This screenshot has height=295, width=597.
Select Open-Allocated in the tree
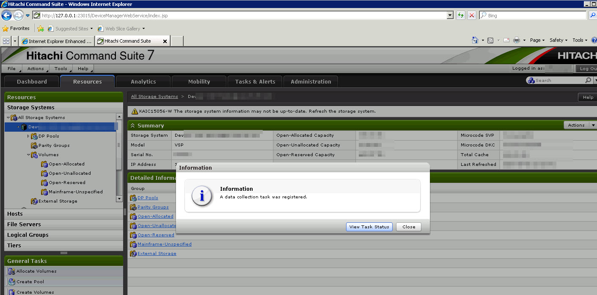coord(66,164)
